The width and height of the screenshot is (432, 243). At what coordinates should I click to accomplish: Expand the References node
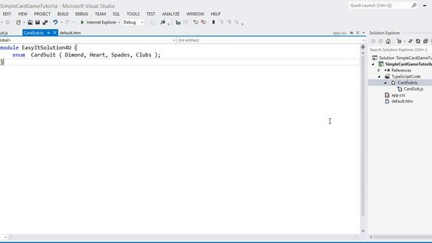click(x=379, y=70)
